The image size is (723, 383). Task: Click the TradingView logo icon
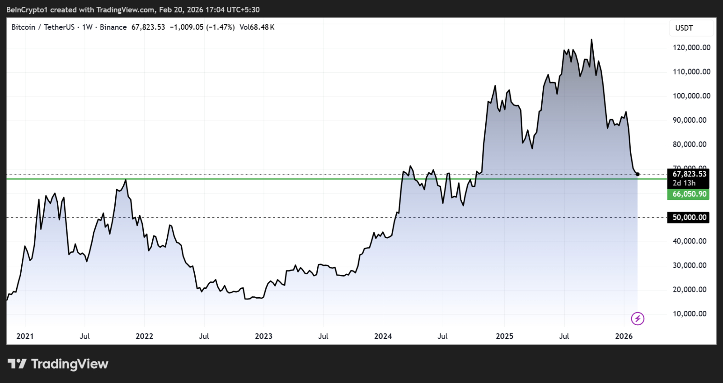(x=17, y=364)
